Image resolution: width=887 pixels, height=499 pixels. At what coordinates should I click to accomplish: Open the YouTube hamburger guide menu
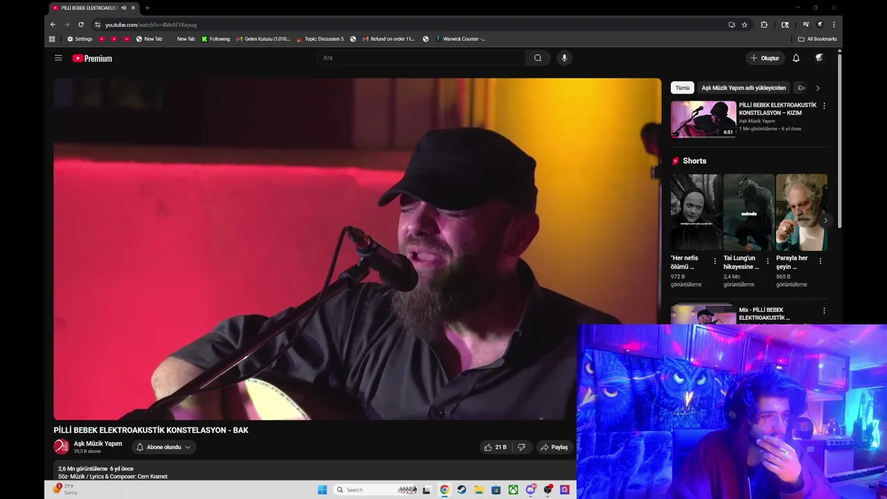click(58, 58)
